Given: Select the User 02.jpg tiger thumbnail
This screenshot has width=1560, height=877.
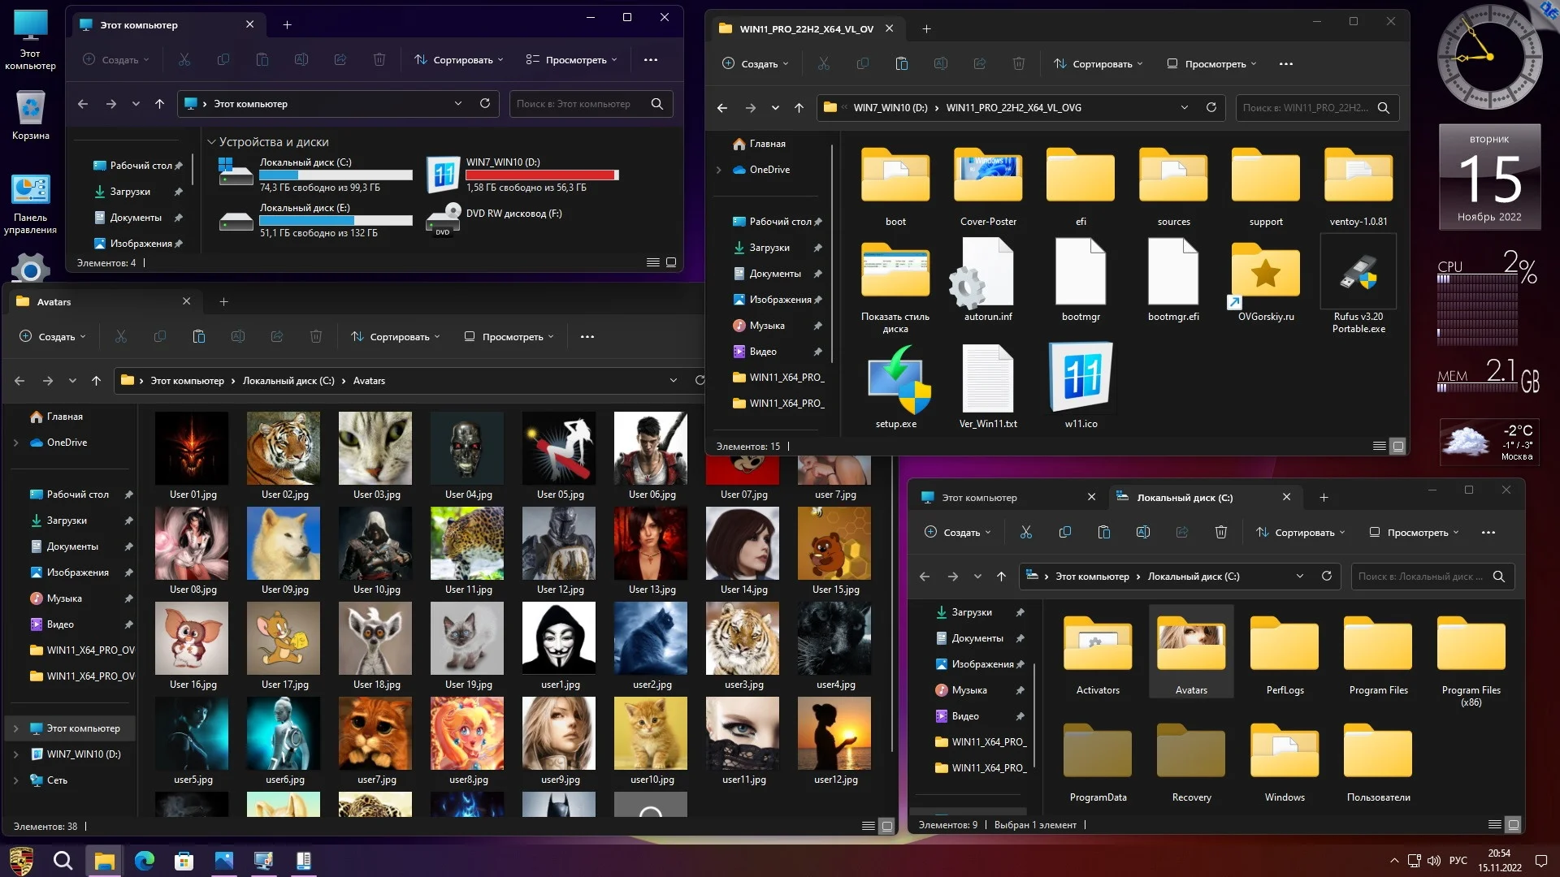Looking at the screenshot, I should pyautogui.click(x=284, y=448).
